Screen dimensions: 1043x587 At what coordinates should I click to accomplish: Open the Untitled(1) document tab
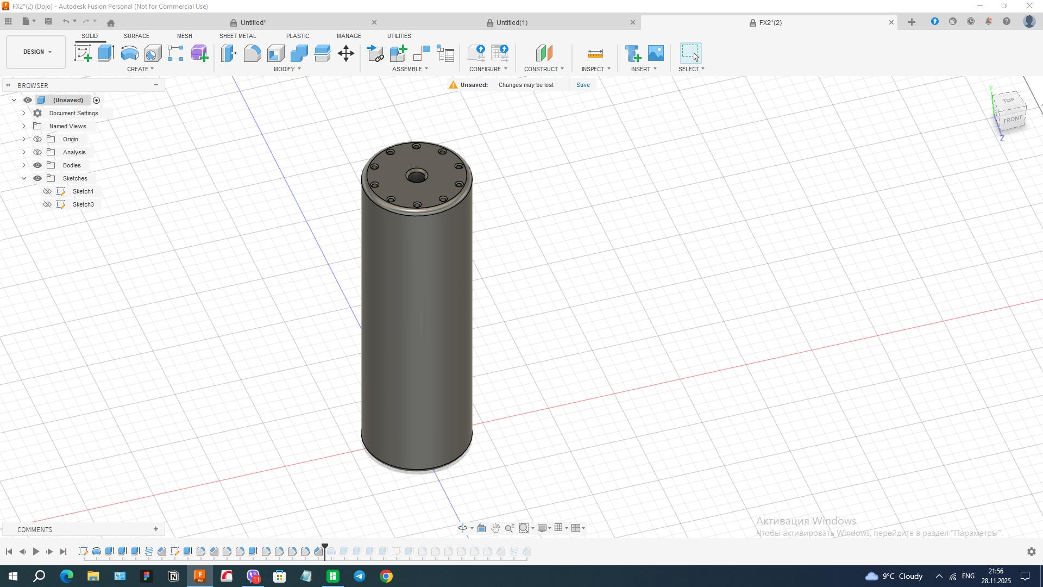coord(512,22)
